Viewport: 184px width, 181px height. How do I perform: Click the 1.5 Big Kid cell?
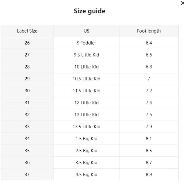point(86,139)
